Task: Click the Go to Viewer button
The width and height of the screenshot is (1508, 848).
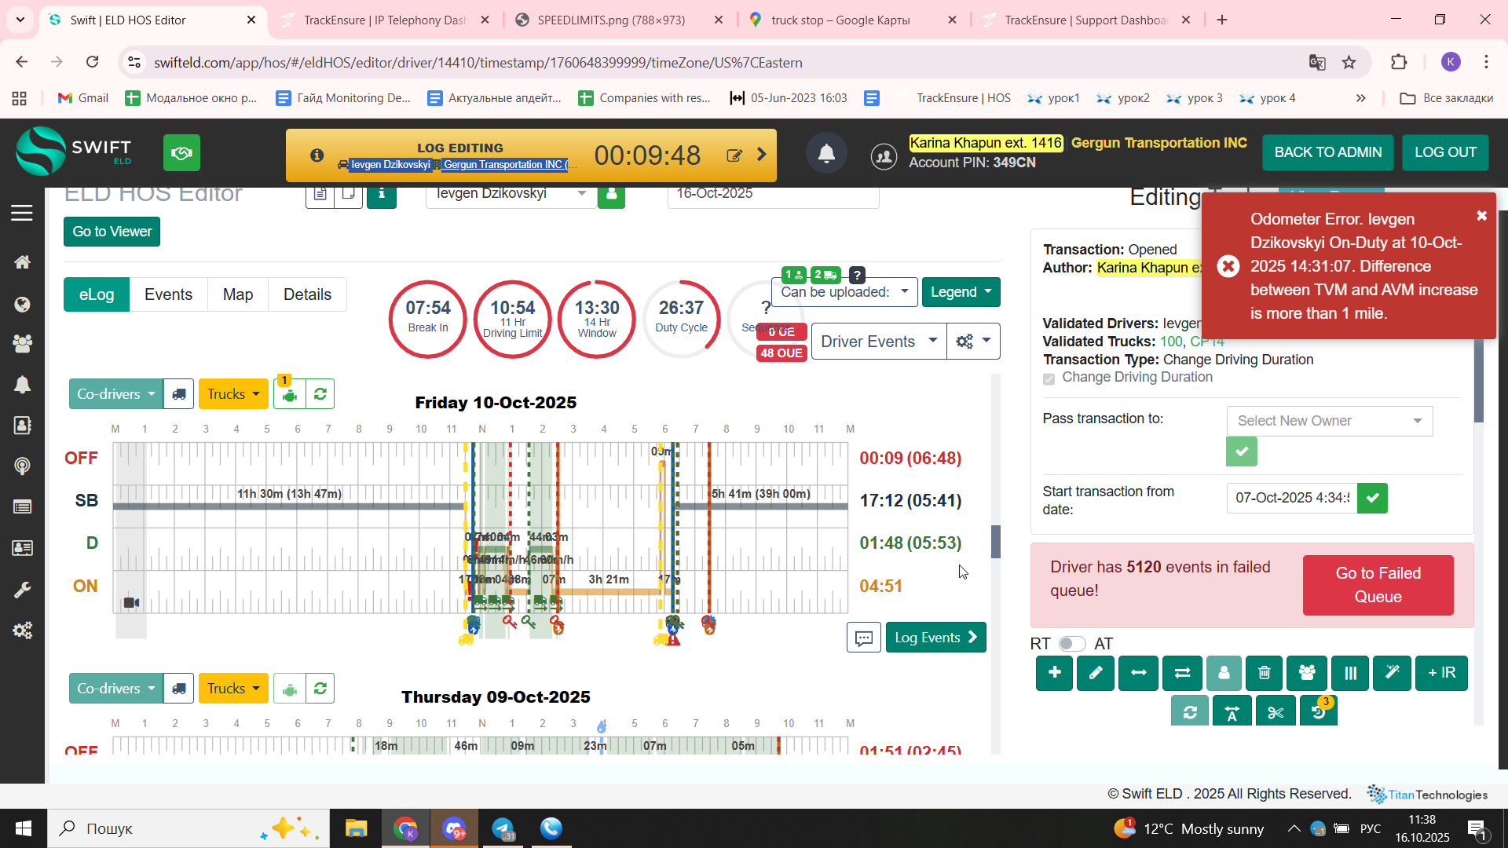Action: (112, 232)
